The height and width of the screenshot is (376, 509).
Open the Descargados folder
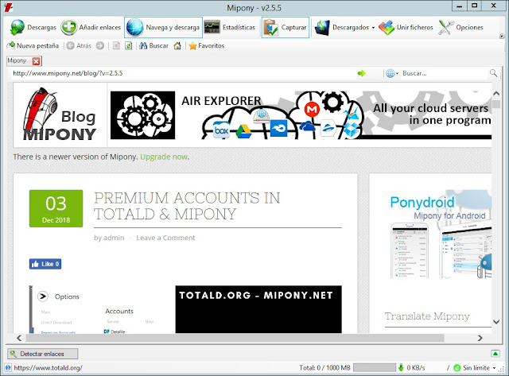[342, 28]
